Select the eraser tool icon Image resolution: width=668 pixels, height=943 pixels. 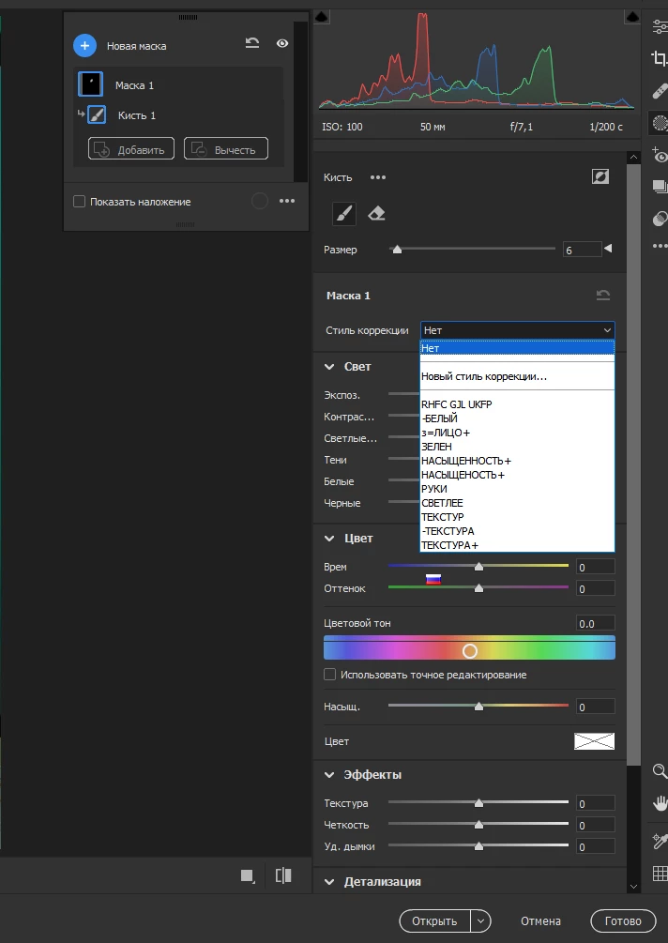pyautogui.click(x=376, y=214)
